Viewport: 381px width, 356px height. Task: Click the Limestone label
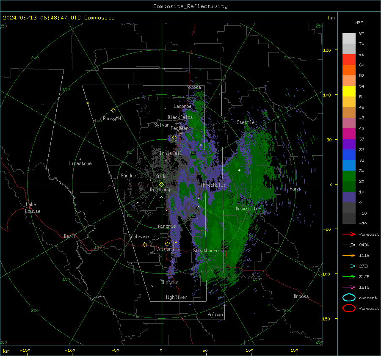click(80, 163)
